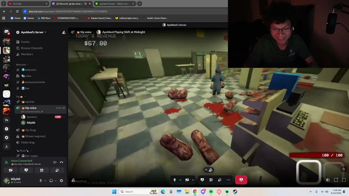This screenshot has width=349, height=196.
Task: Click the Windows taskbar Search box
Action: 139,192
